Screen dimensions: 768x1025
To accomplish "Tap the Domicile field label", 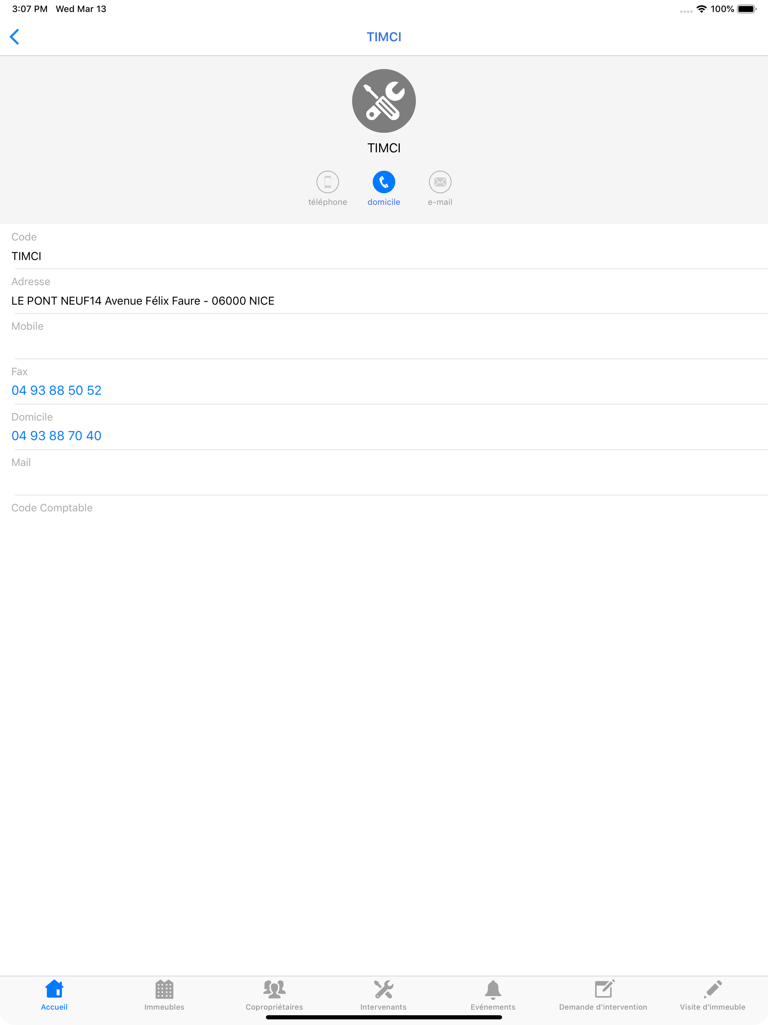I will point(32,417).
